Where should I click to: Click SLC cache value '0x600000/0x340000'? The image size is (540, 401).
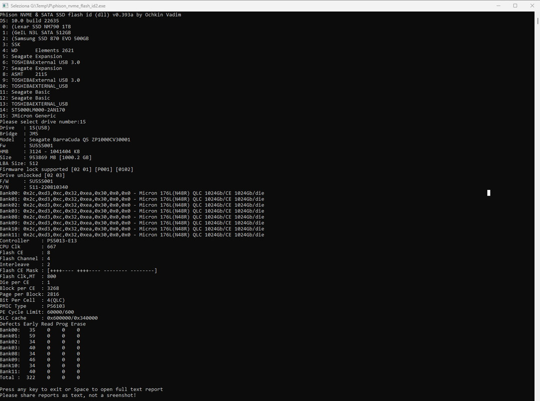[x=72, y=318]
